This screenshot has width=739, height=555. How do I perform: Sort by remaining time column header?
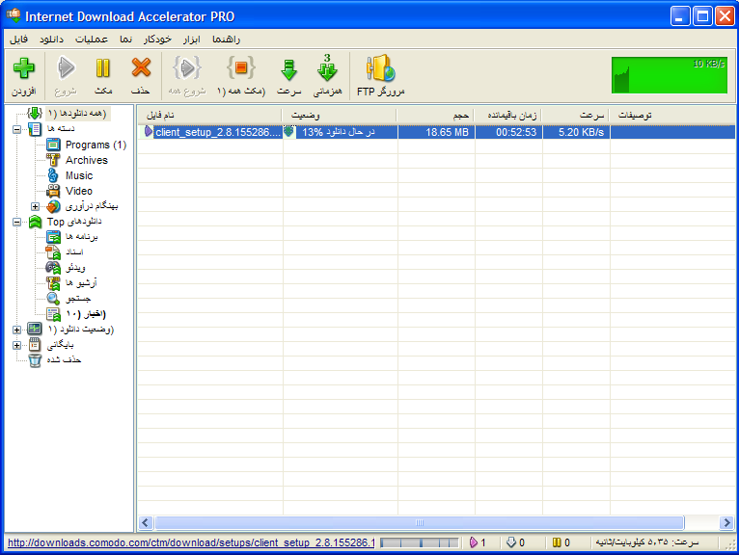click(x=507, y=115)
